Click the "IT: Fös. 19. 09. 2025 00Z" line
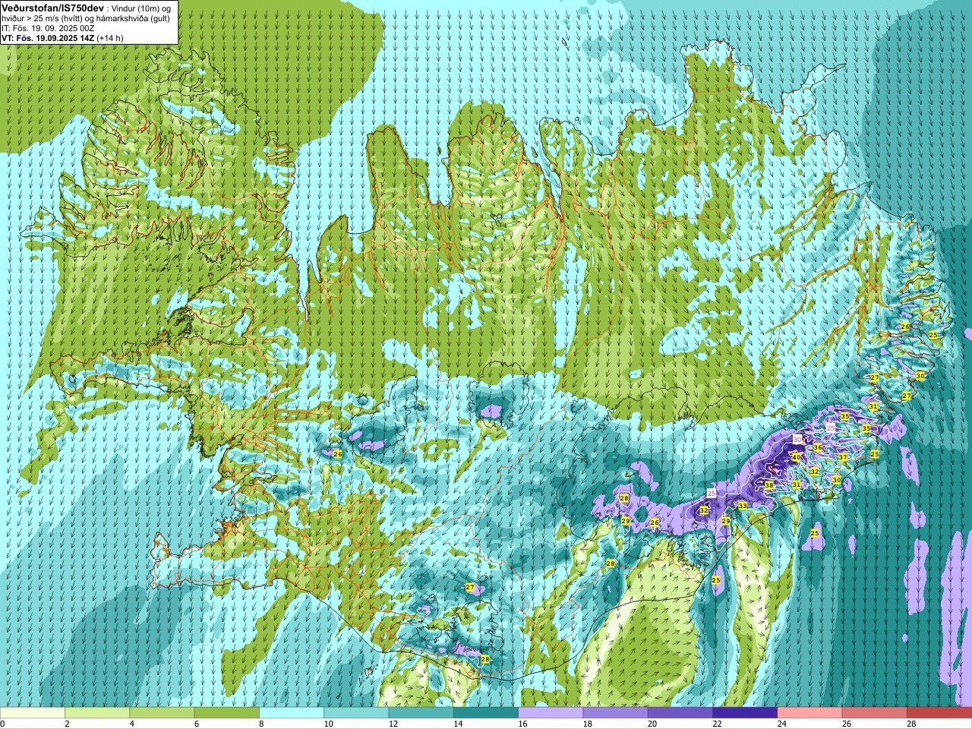972x729 pixels. pos(48,27)
